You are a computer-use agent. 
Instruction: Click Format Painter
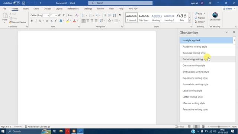(17, 22)
